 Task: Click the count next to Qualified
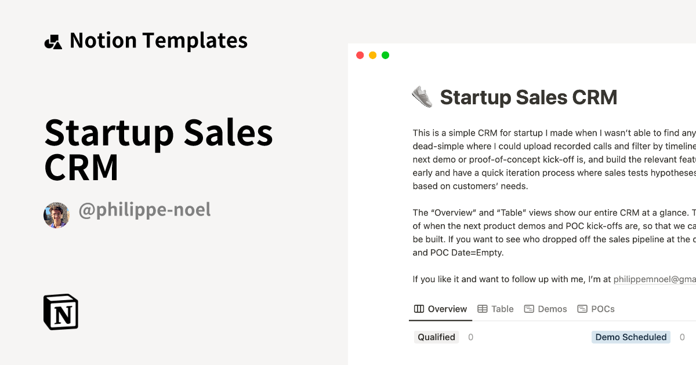(x=470, y=337)
